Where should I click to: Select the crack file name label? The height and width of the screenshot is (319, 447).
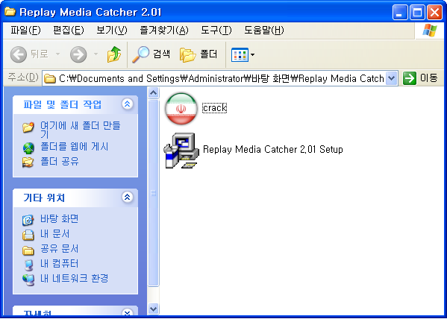click(x=214, y=108)
